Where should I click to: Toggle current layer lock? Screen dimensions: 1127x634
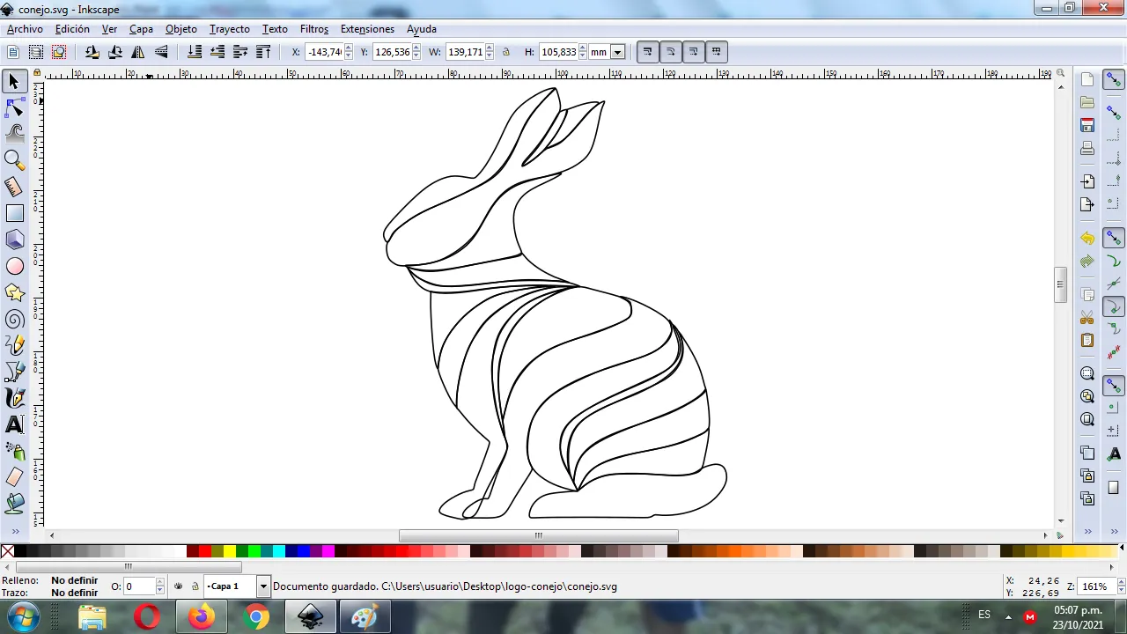pos(195,586)
